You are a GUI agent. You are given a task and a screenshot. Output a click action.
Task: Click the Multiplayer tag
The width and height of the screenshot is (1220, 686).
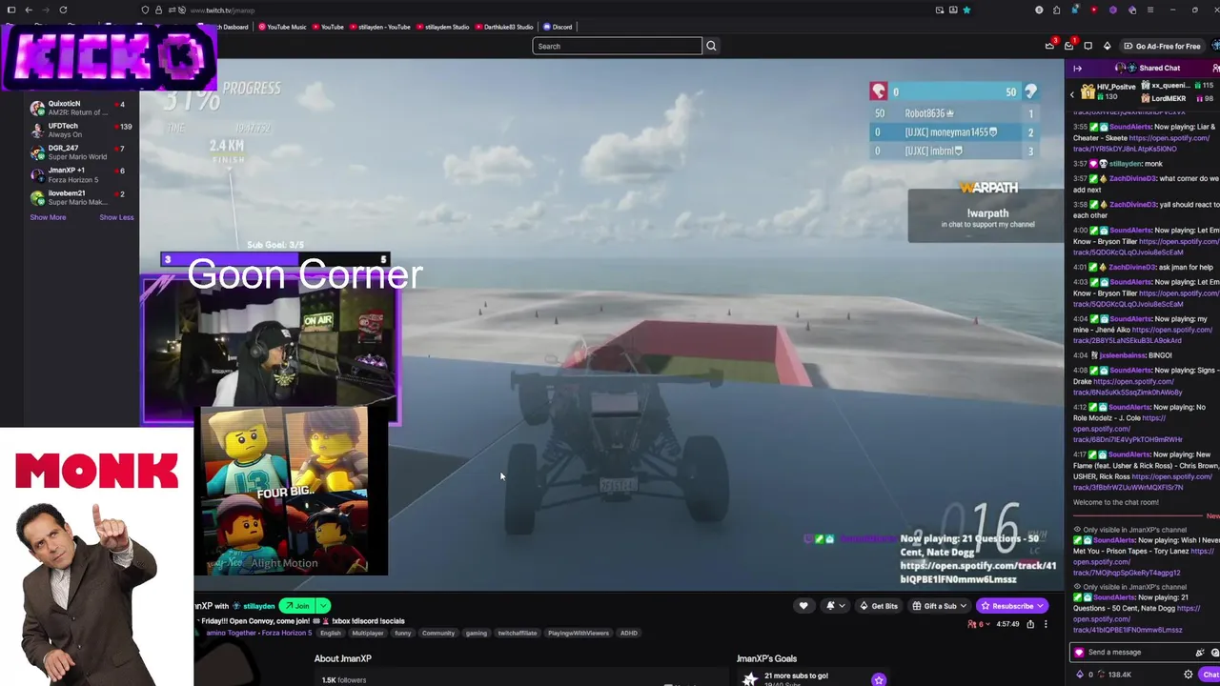(x=368, y=634)
